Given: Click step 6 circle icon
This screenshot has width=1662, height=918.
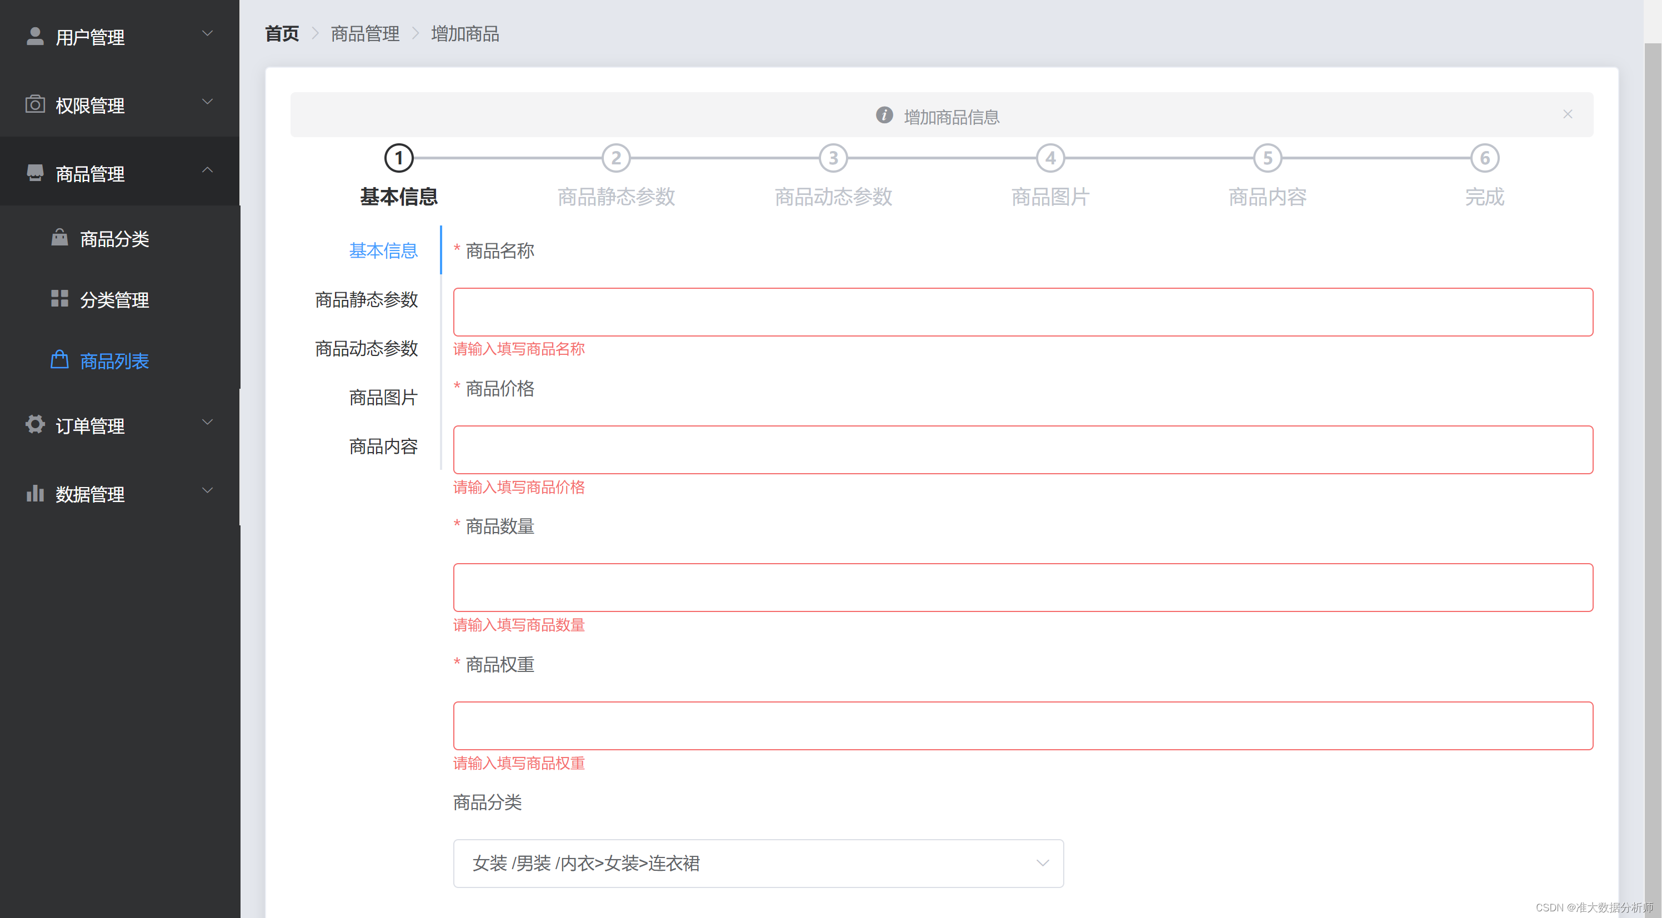Looking at the screenshot, I should [x=1485, y=158].
